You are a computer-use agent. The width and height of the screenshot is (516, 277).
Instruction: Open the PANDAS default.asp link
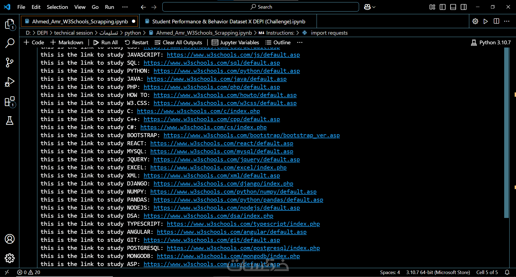point(238,200)
